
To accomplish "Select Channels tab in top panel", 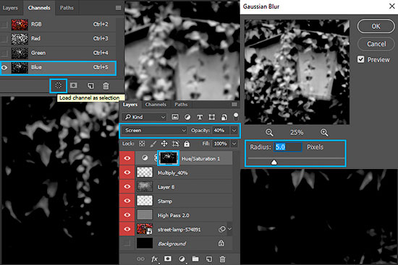I will point(39,8).
